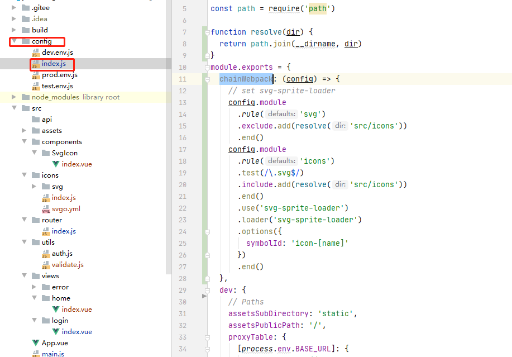Viewport: 512px width, 357px height.
Task: Collapse the icons folder arrow
Action: click(x=24, y=175)
